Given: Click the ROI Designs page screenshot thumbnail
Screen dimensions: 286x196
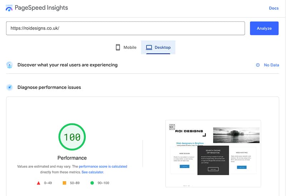Looking at the screenshot, I should coord(213,154).
